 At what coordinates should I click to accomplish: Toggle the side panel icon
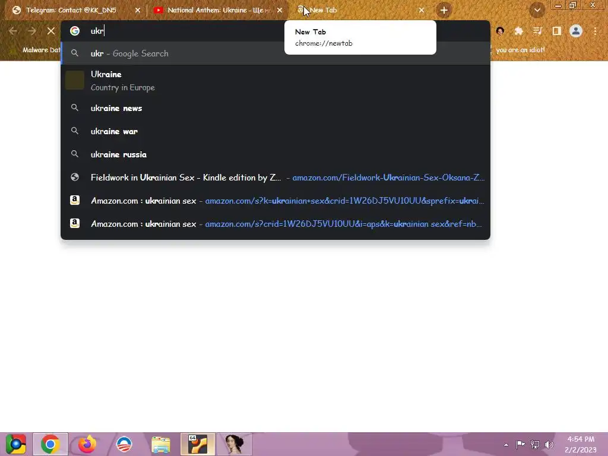(556, 31)
